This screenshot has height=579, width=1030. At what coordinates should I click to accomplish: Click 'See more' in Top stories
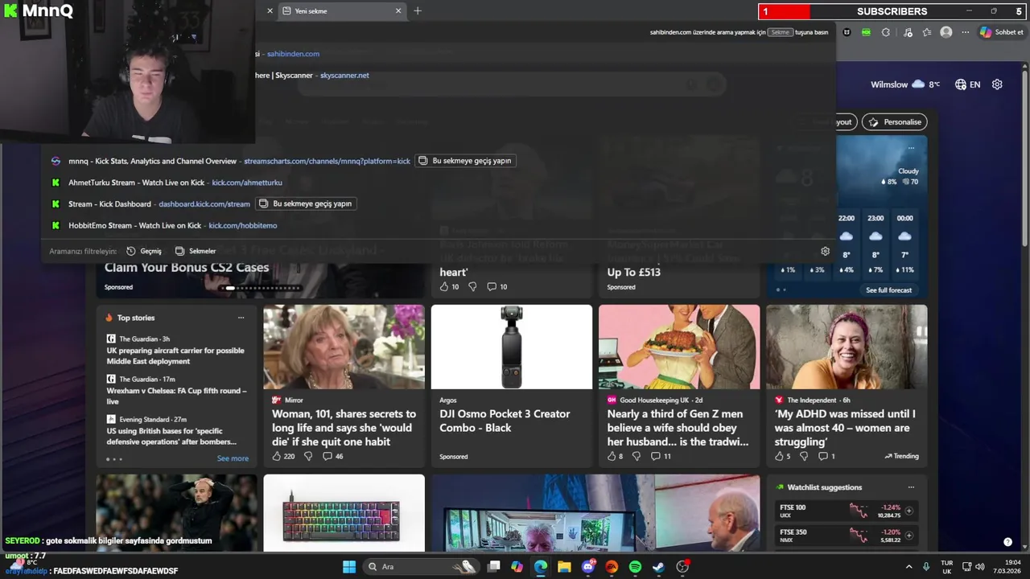[x=233, y=458]
